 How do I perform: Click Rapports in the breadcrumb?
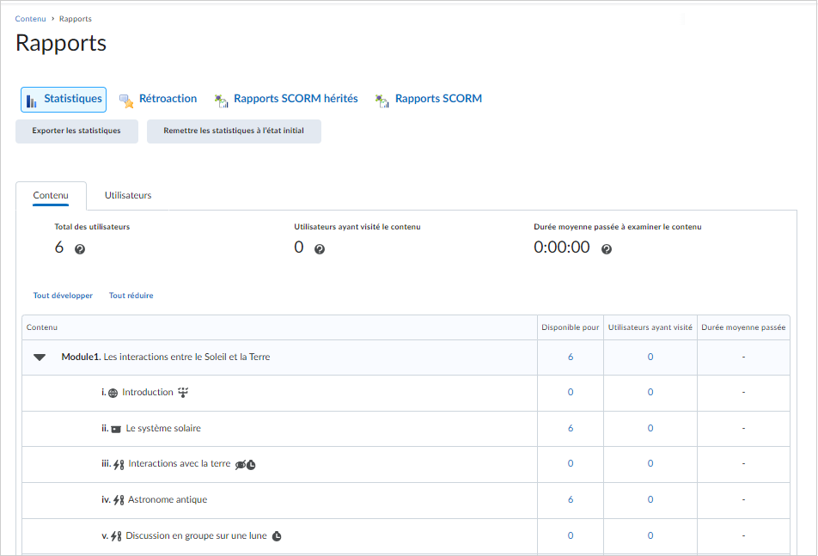(x=75, y=19)
